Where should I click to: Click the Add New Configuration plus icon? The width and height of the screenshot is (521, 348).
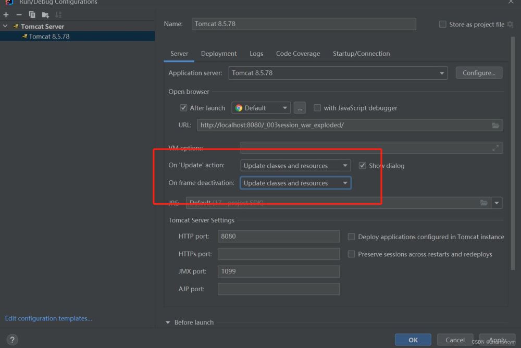tap(6, 15)
